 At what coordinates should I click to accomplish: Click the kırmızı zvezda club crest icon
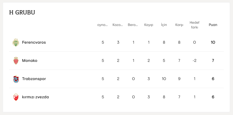(x=16, y=97)
